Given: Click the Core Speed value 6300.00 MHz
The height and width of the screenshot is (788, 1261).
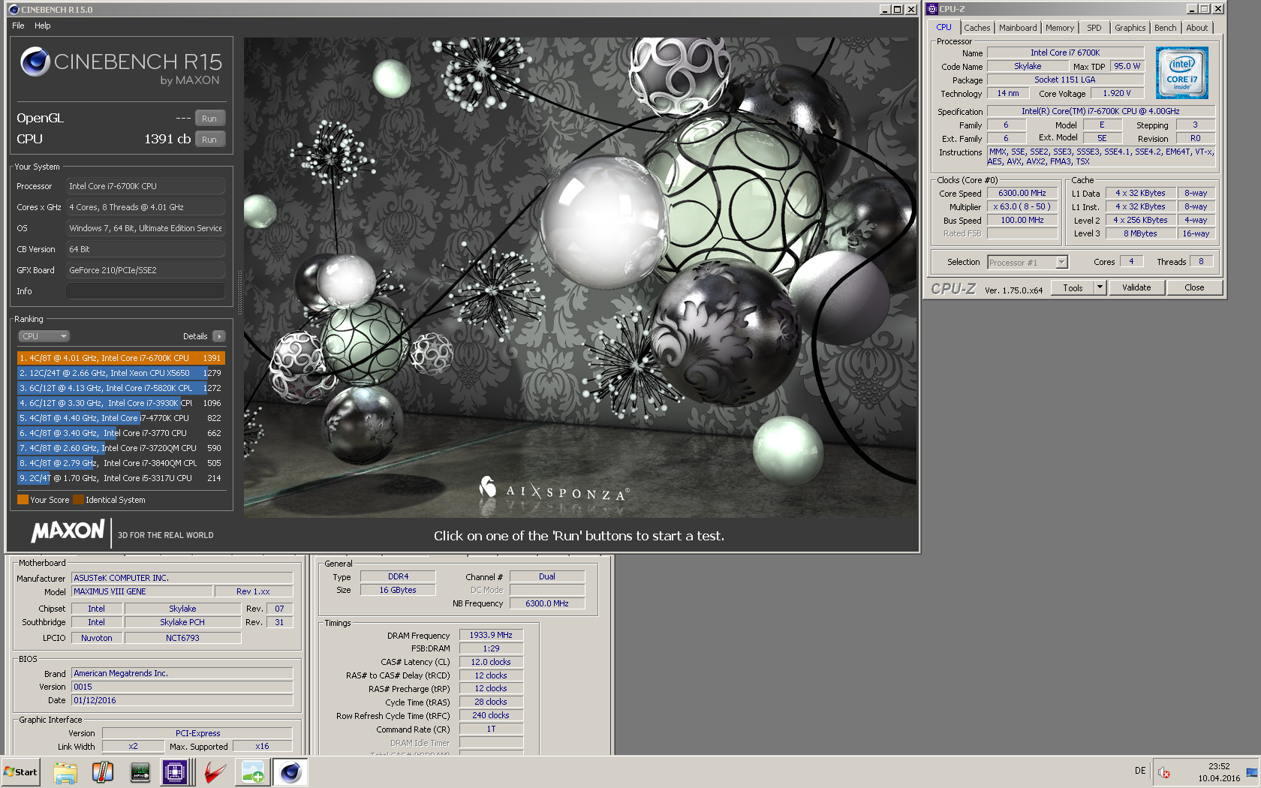Looking at the screenshot, I should pyautogui.click(x=1022, y=194).
